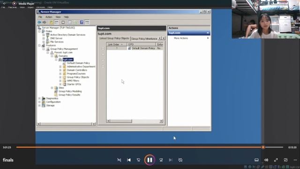Click the GPO list horizontal scrollbar
The image size is (300, 169).
coord(135,121)
